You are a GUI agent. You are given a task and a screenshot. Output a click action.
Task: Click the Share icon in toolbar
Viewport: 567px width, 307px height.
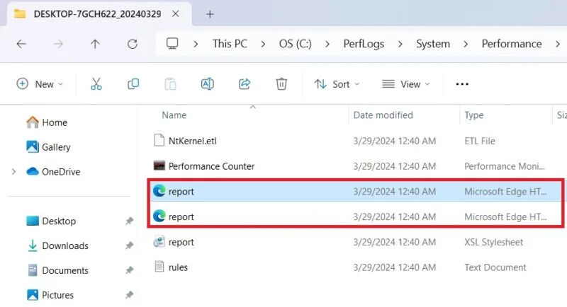point(245,84)
